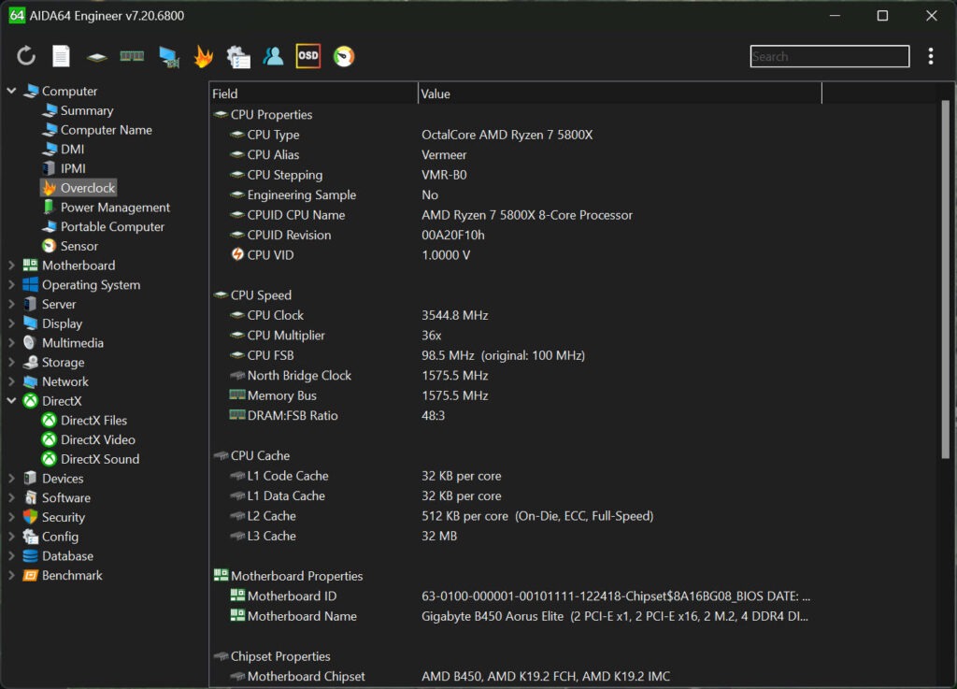Viewport: 957px width, 689px height.
Task: Click the Network tree item
Action: [55, 381]
